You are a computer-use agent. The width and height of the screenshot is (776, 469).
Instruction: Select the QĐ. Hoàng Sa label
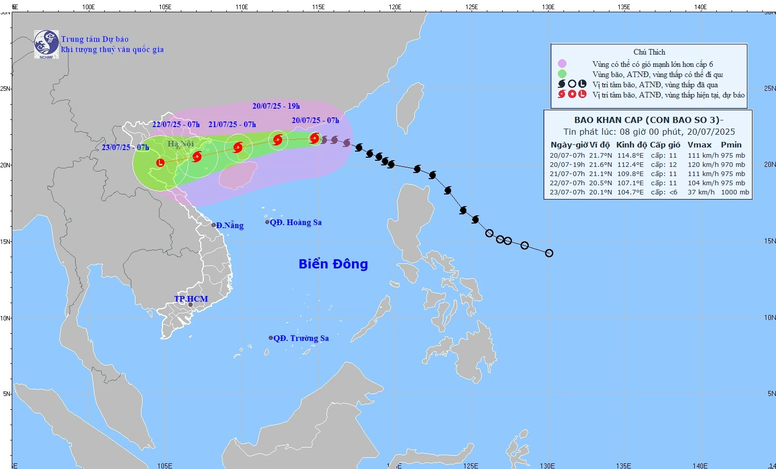(x=296, y=223)
